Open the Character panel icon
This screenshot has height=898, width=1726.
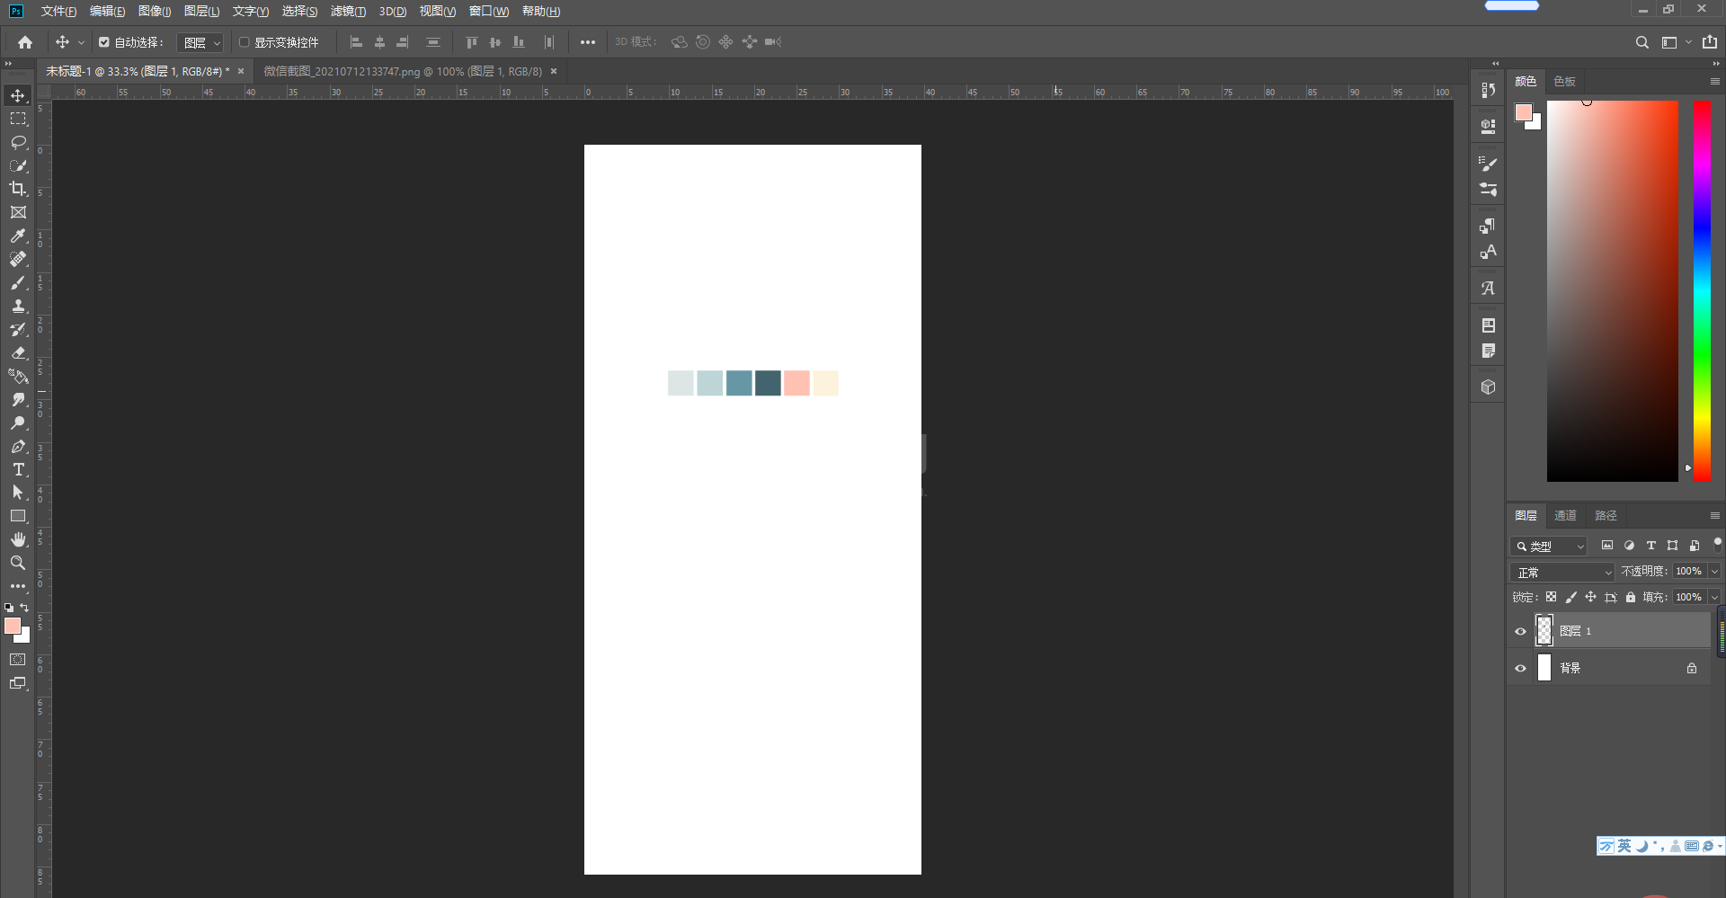pyautogui.click(x=1489, y=252)
